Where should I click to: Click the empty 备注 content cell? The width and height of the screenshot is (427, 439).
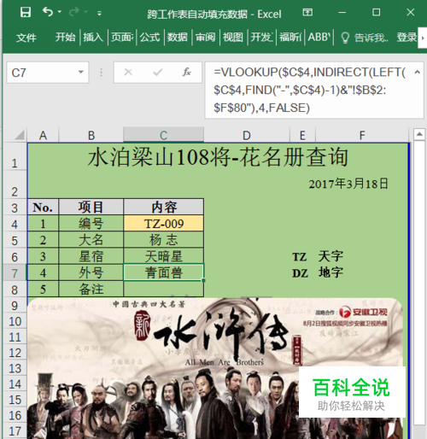coord(164,289)
